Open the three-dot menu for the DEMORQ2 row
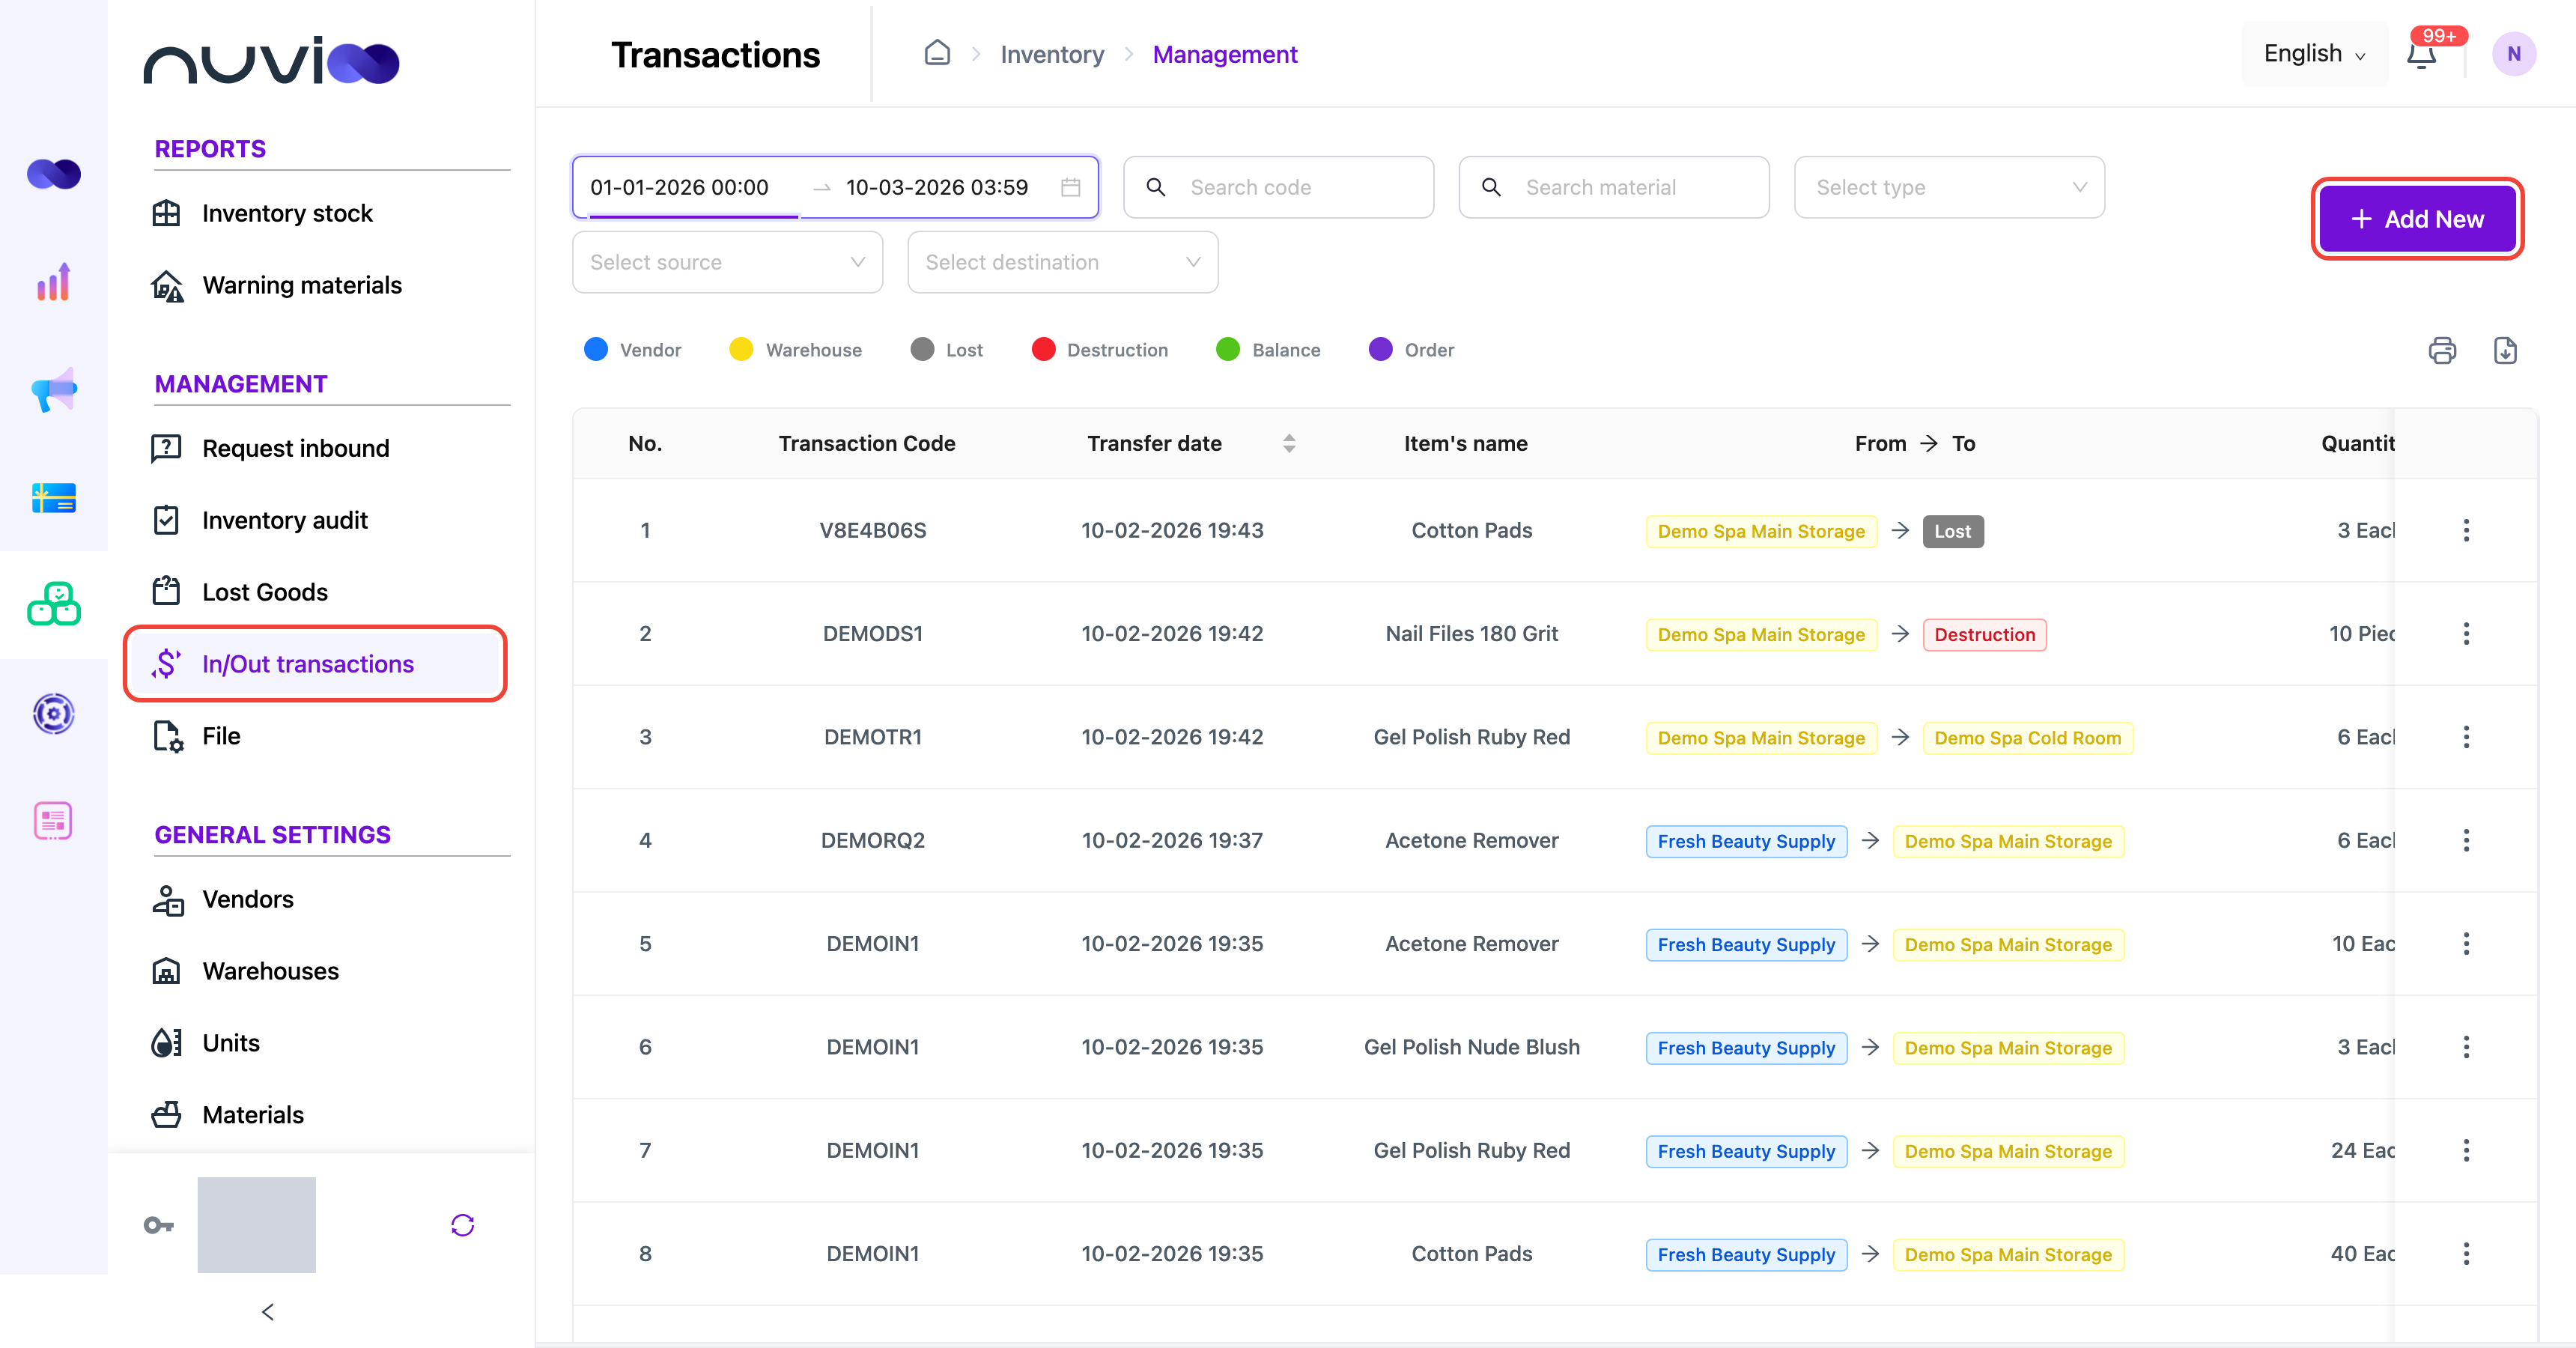This screenshot has width=2576, height=1348. tap(2466, 840)
